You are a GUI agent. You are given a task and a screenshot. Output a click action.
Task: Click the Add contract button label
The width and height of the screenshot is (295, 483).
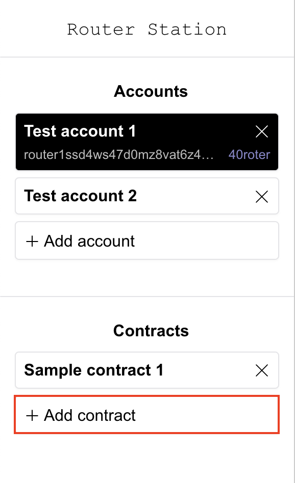[x=89, y=415]
